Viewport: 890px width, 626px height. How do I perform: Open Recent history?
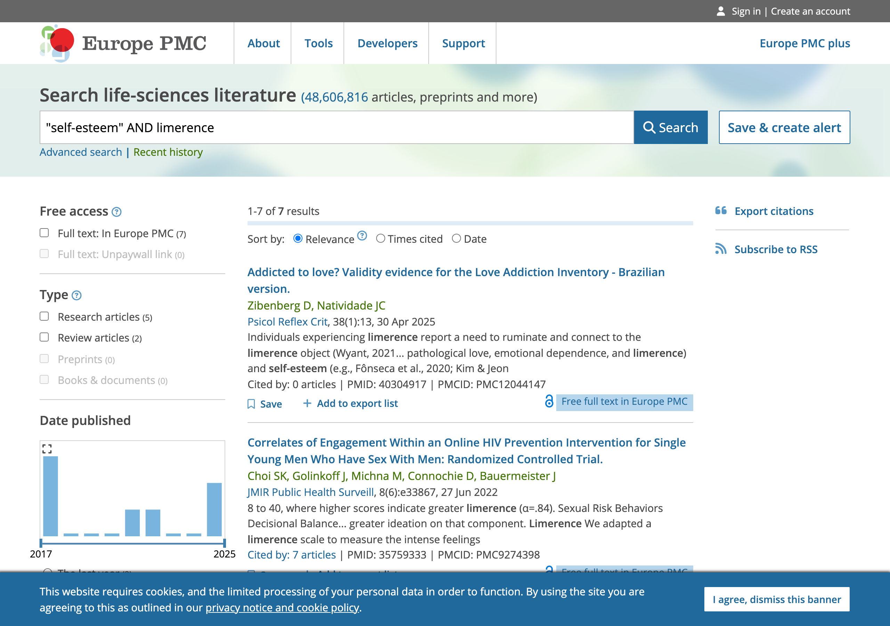[168, 152]
